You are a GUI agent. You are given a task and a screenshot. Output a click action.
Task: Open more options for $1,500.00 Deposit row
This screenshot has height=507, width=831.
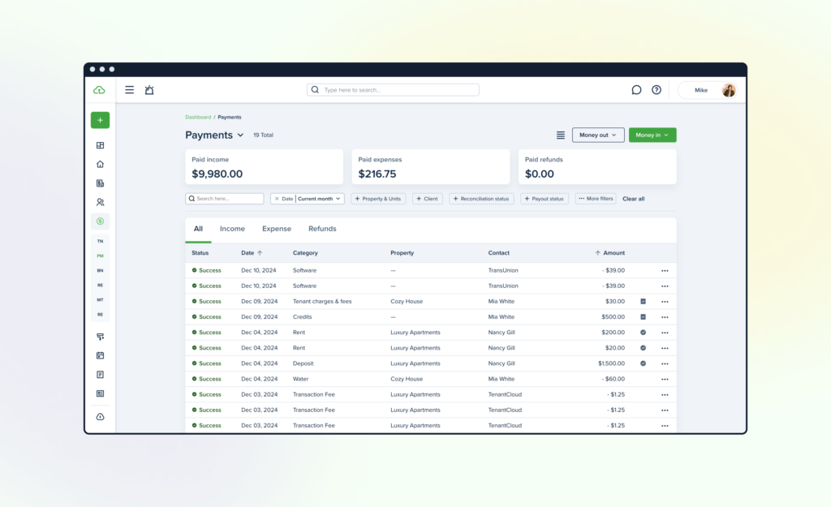[x=665, y=363]
